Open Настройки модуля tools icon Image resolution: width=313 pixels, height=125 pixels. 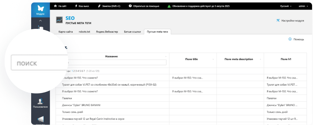(278, 20)
